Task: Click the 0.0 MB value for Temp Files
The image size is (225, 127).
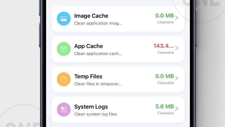Action: (x=164, y=76)
